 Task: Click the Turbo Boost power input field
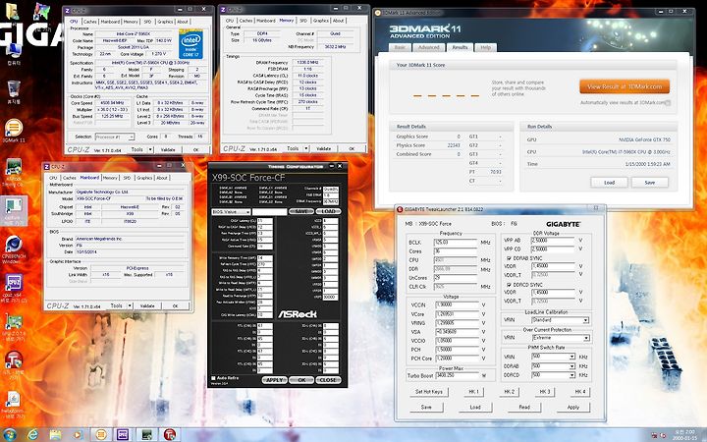(457, 375)
